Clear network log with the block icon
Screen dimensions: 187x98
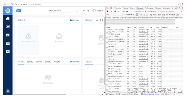click(x=111, y=11)
